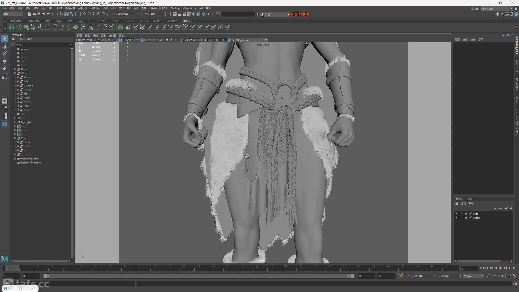Activate the Paint selection tool

pyautogui.click(x=5, y=54)
